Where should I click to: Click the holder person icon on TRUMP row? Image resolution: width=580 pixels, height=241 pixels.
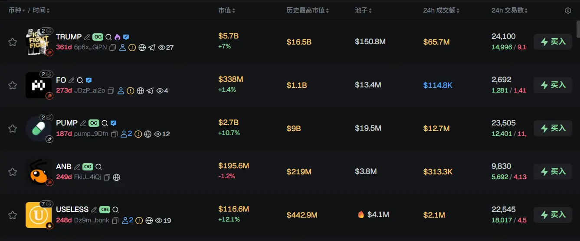coord(122,48)
